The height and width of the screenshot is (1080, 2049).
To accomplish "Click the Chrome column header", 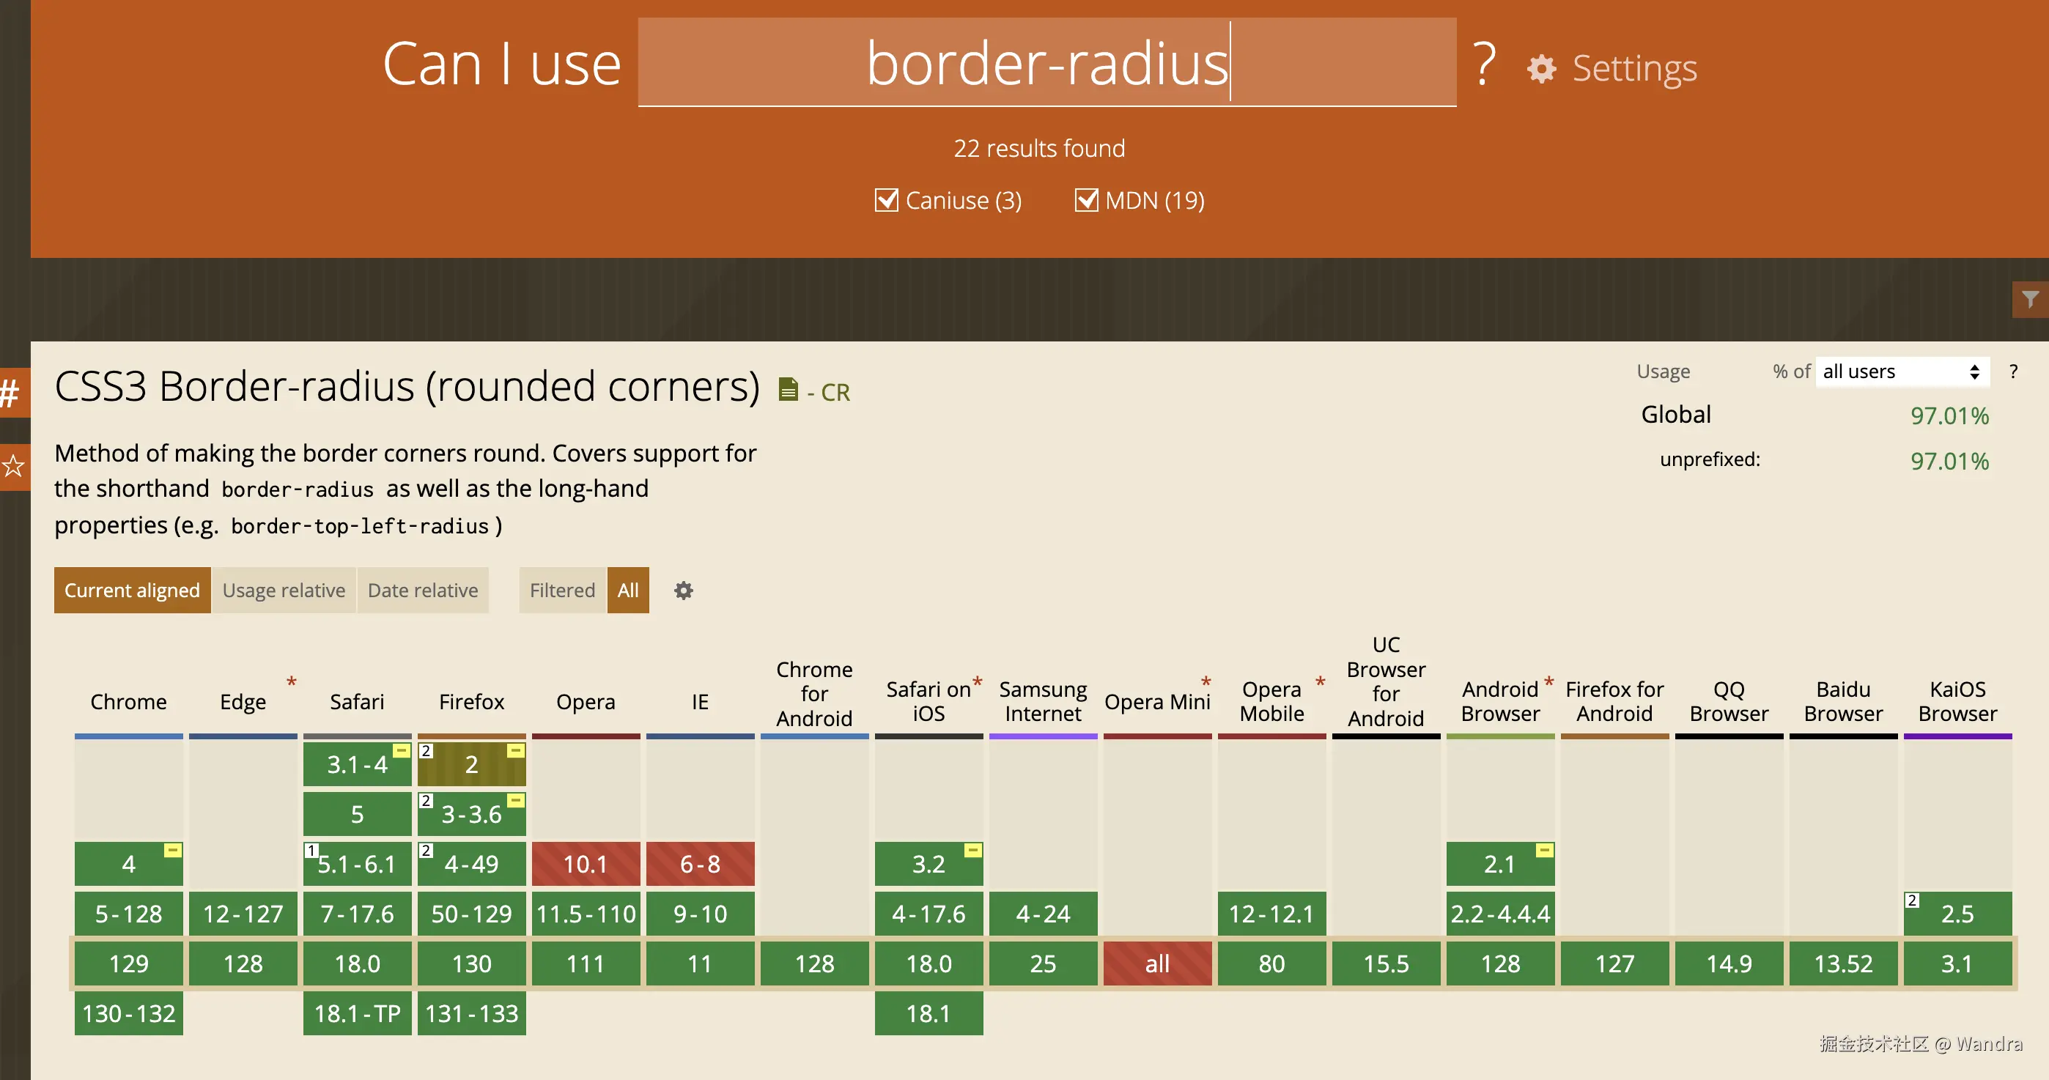I will (x=129, y=701).
